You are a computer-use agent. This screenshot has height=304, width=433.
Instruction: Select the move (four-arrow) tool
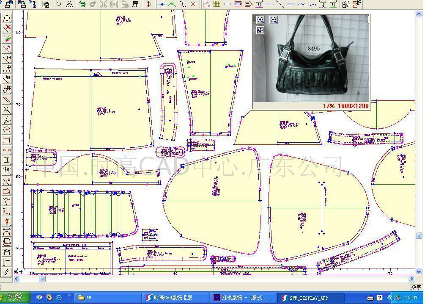[7, 18]
